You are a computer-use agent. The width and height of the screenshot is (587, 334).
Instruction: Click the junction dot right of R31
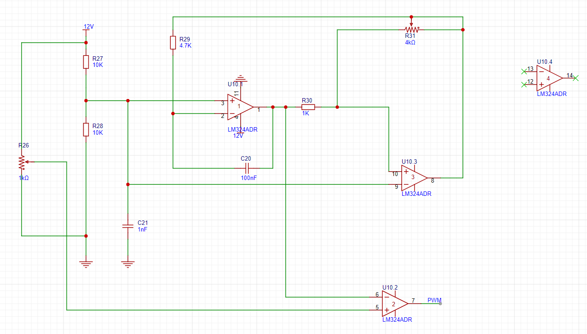[x=463, y=29]
